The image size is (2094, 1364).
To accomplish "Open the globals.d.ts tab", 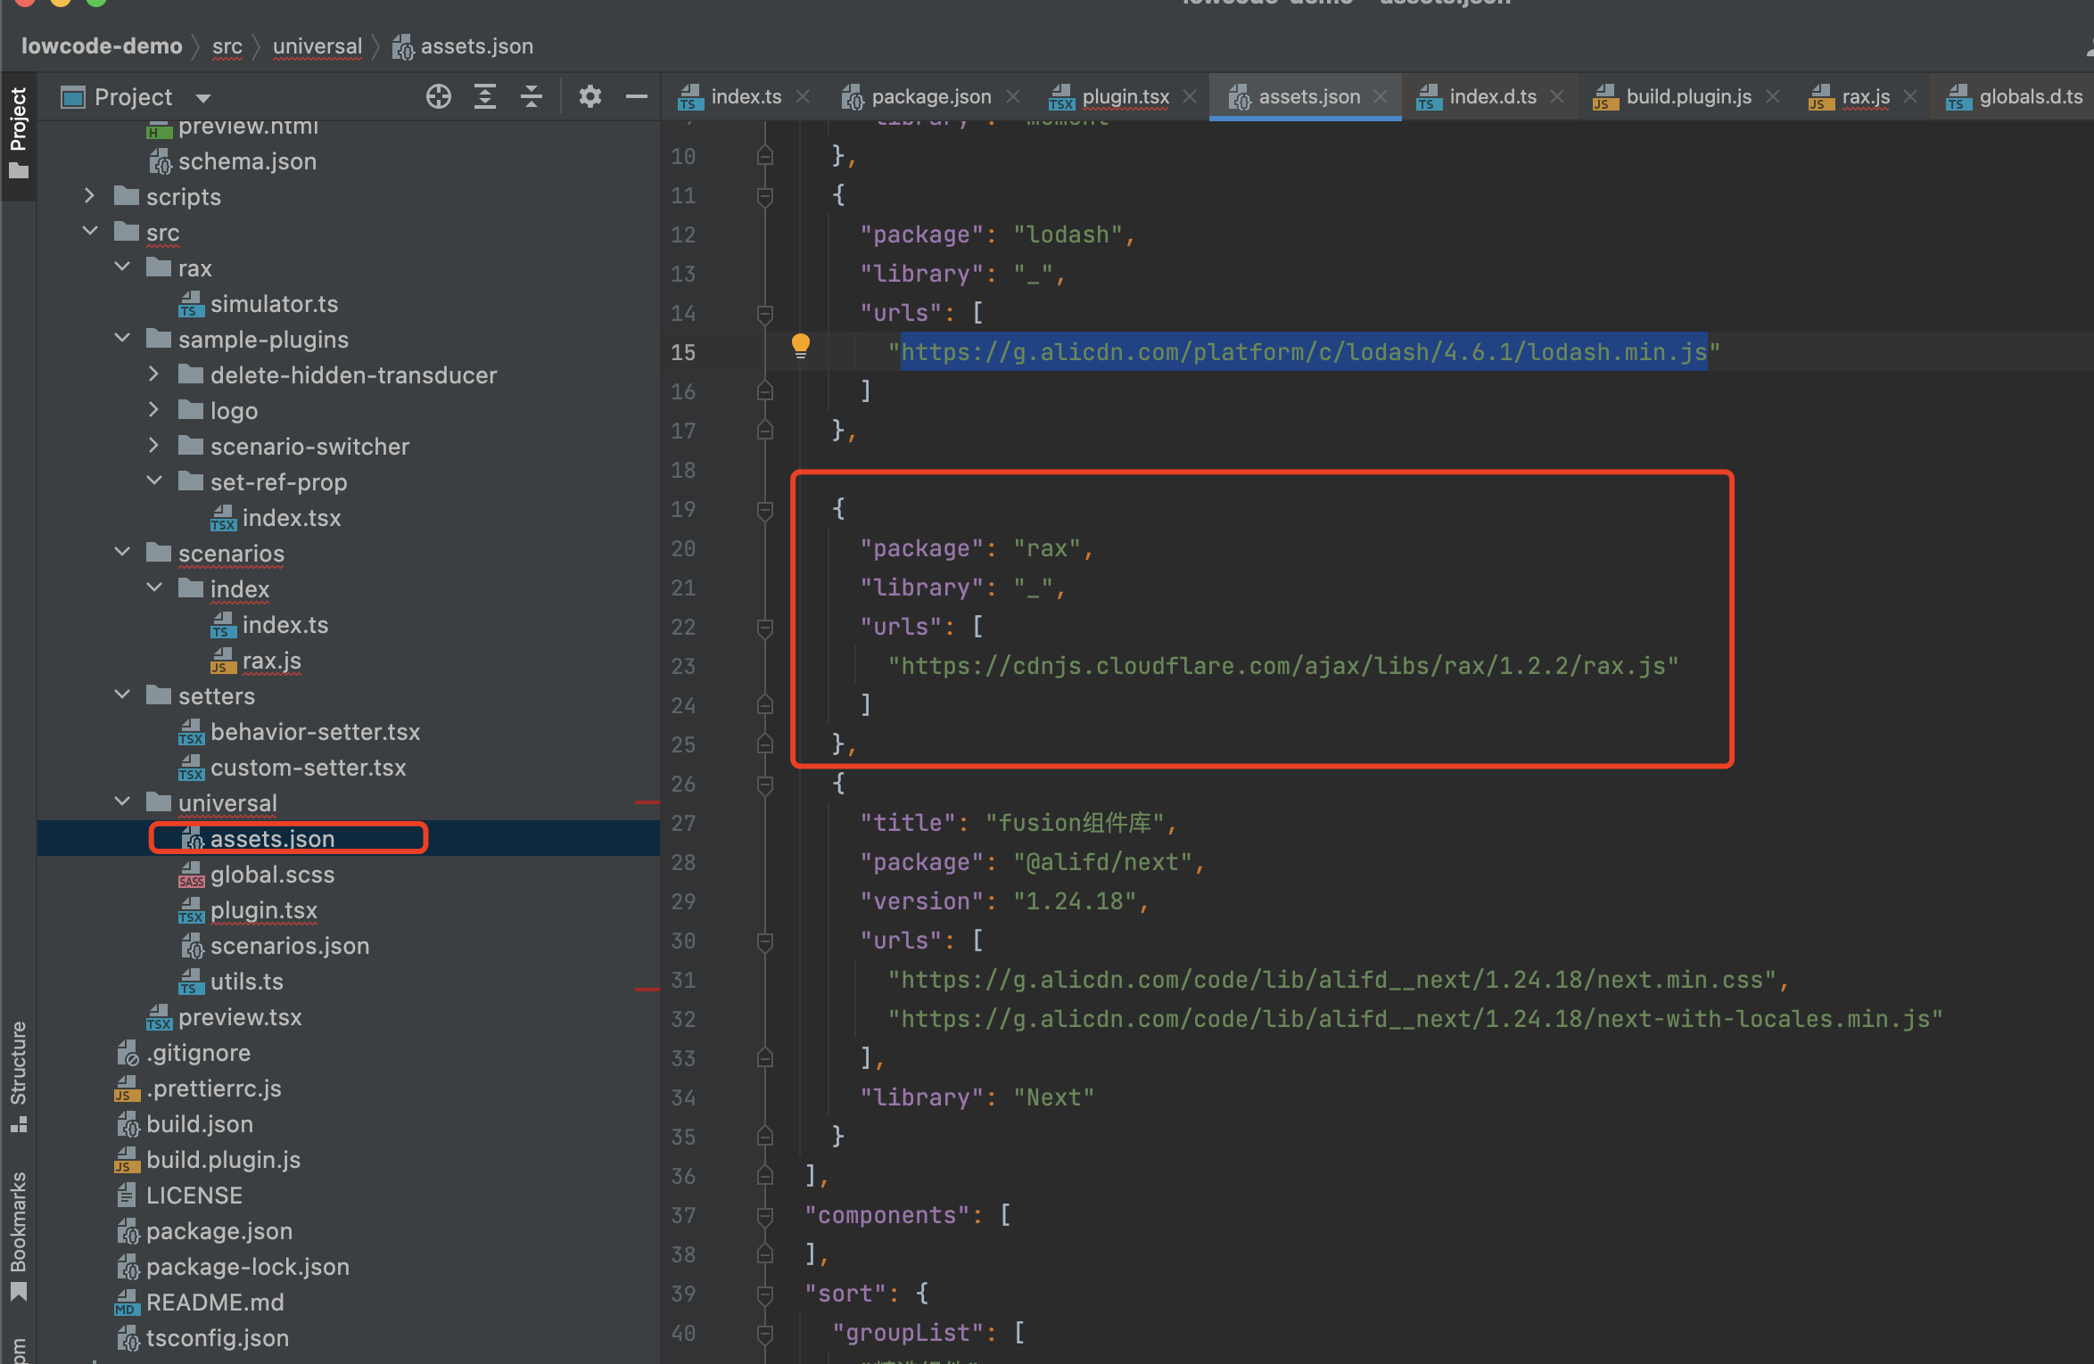I will [2026, 96].
